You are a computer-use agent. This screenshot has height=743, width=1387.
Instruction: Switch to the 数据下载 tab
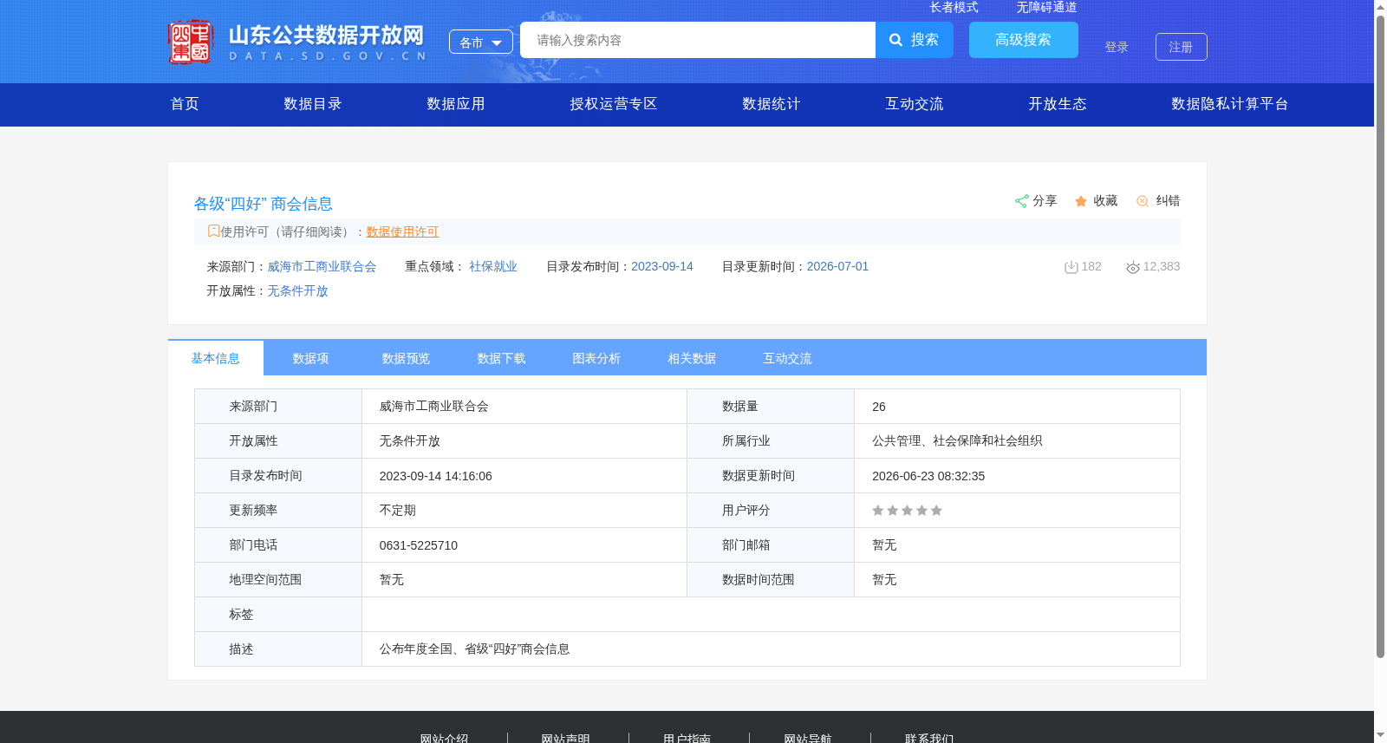click(502, 358)
